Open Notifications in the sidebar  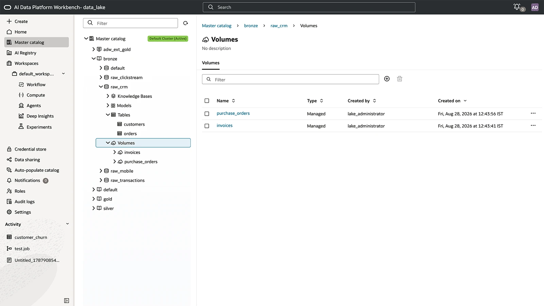27,181
